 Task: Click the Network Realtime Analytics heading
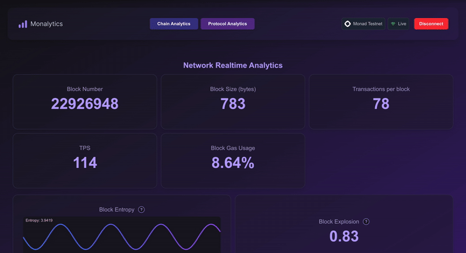coord(232,65)
